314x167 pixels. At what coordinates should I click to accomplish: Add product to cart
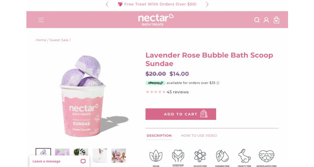(x=180, y=114)
